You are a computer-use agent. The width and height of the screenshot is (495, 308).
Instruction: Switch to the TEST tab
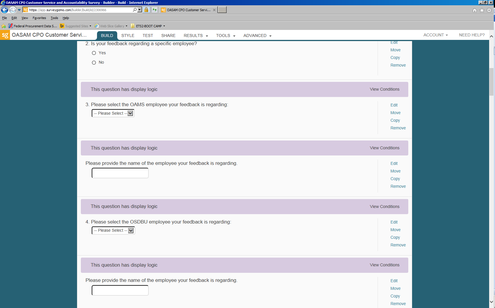pyautogui.click(x=148, y=35)
